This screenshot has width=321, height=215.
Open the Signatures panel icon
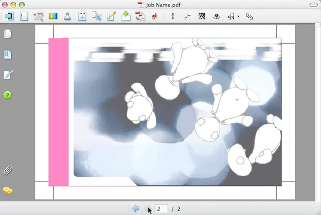(x=8, y=75)
